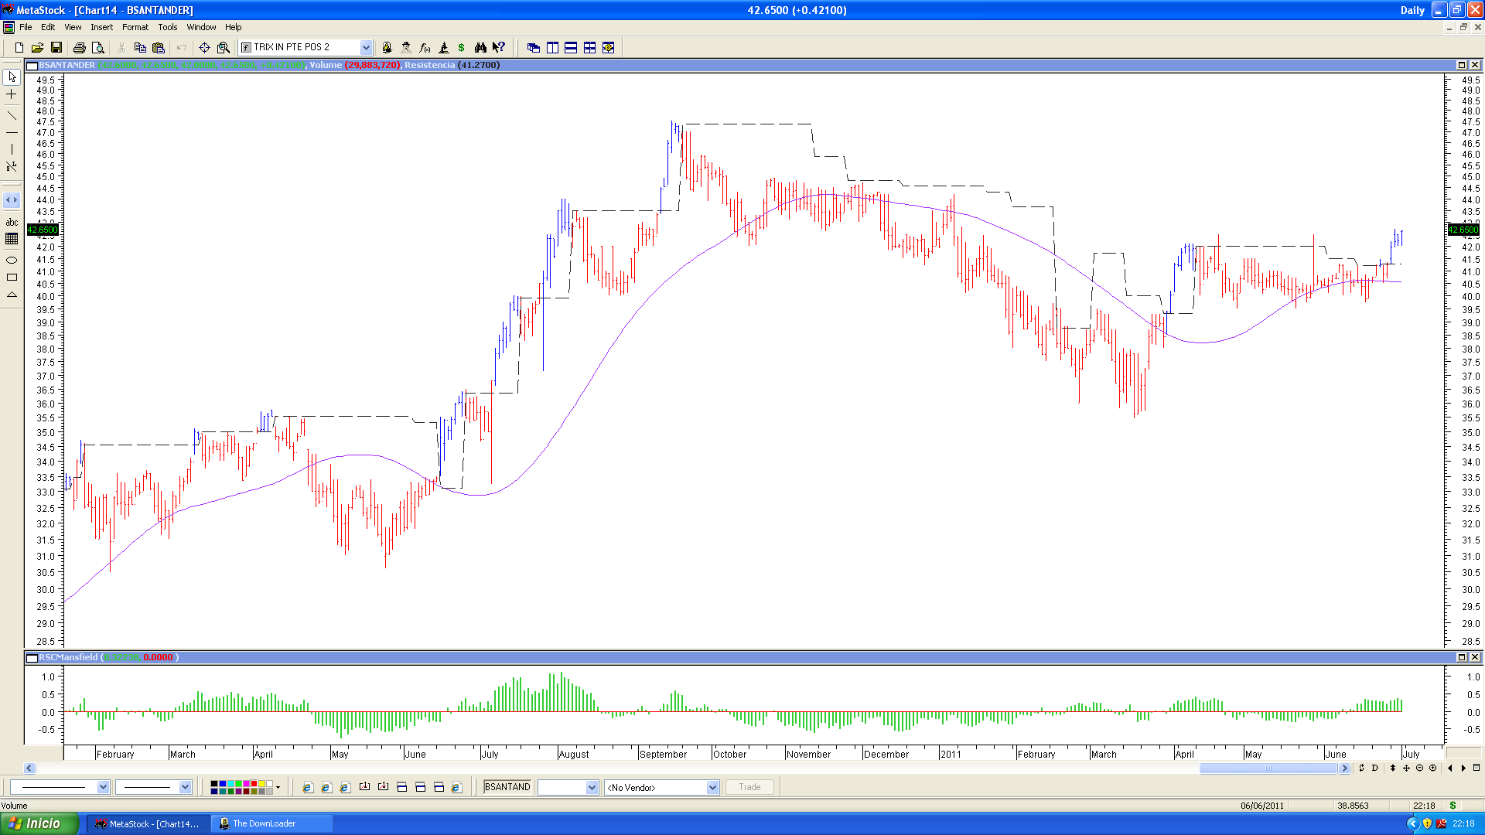Select the arrow pointer tool

tap(12, 77)
